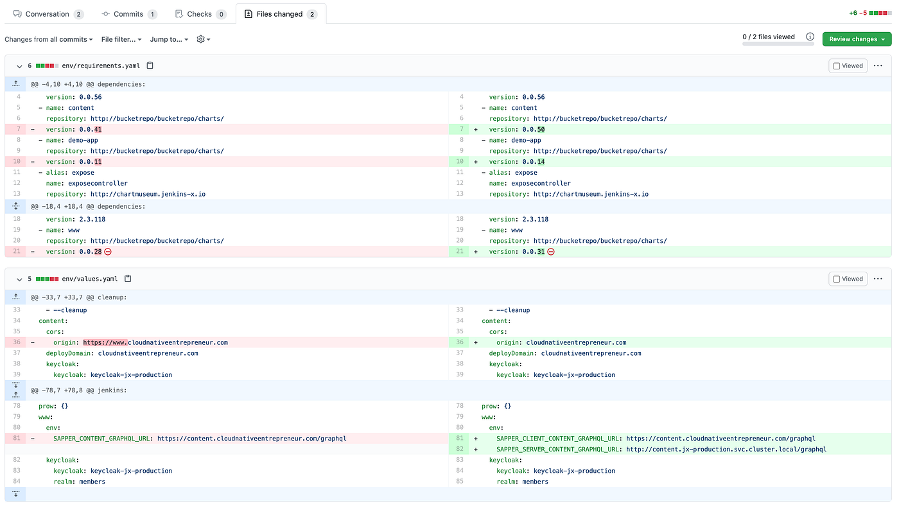Click removed SAPPER_CONTENT_GRAPHQL_URL line
Screen dimensions: 899x508
[227, 439]
